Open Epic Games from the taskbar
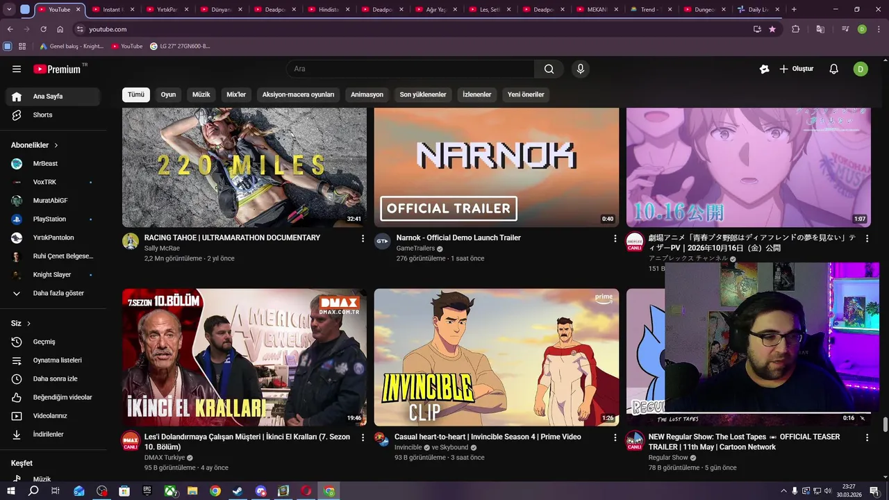 pyautogui.click(x=147, y=491)
